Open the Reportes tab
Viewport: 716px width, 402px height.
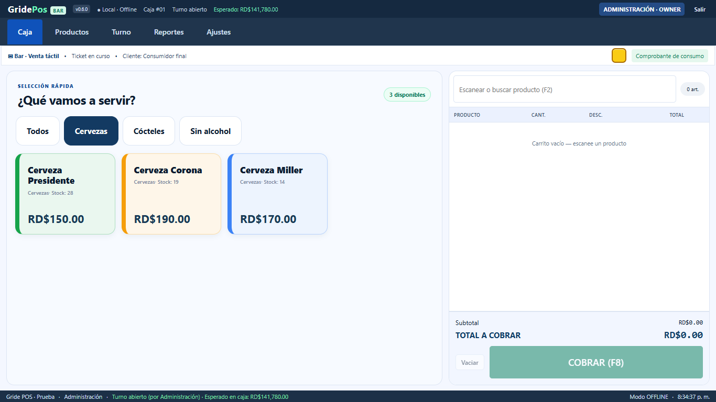pos(169,32)
